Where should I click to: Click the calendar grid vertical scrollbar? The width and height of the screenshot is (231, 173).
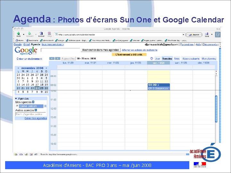(216, 108)
